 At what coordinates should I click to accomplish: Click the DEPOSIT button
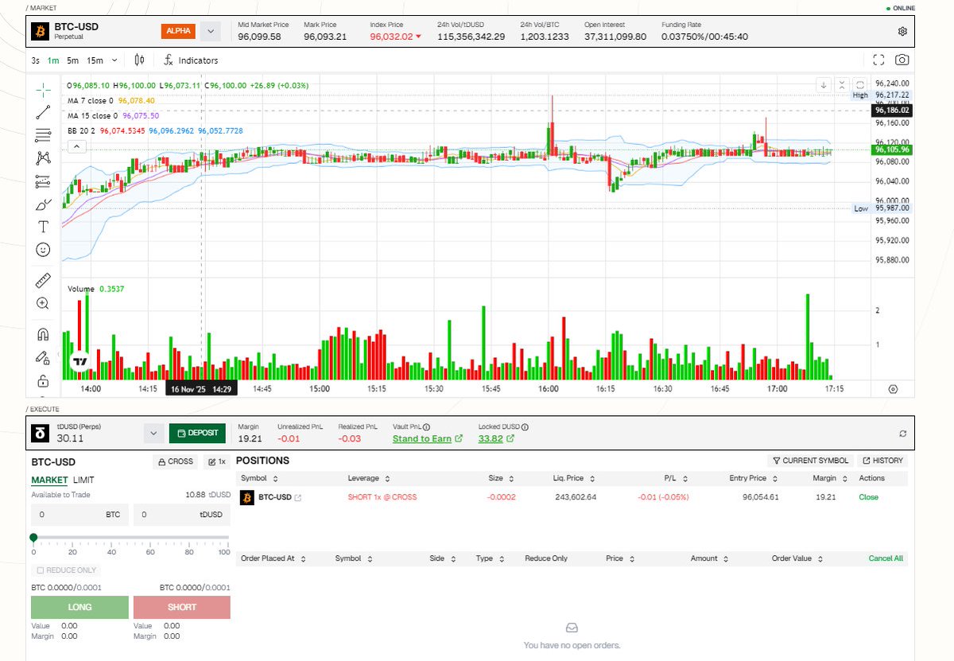click(197, 434)
